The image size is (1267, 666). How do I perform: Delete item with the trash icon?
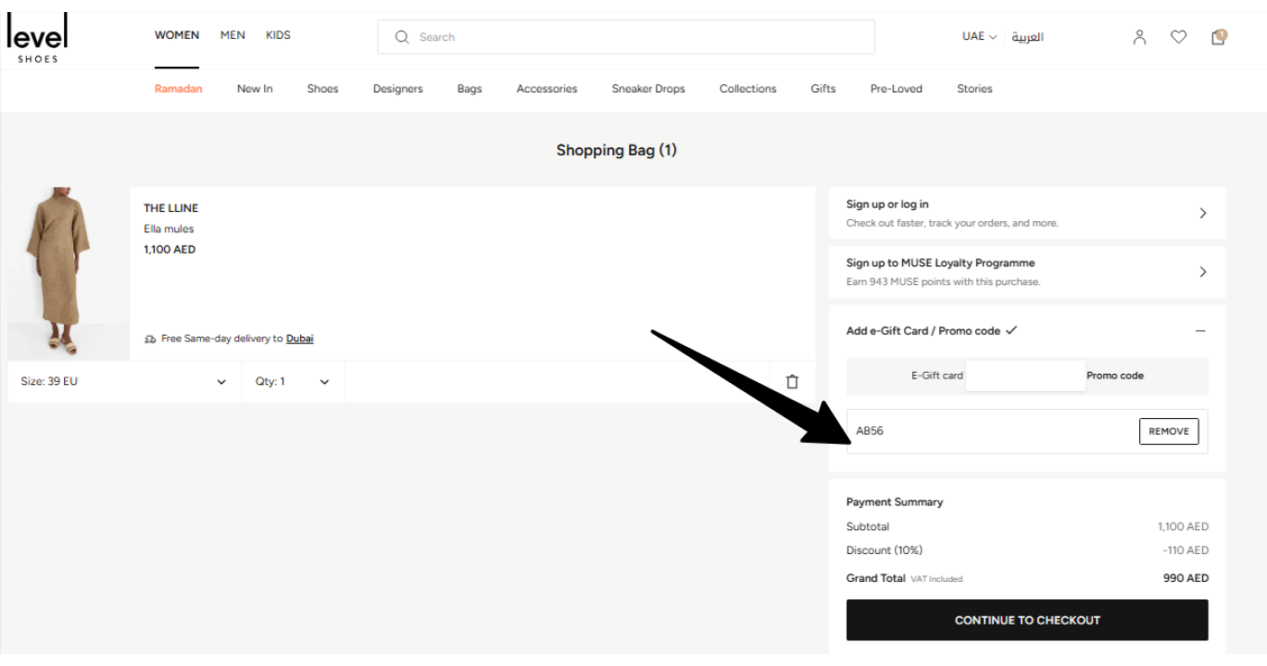(x=792, y=381)
